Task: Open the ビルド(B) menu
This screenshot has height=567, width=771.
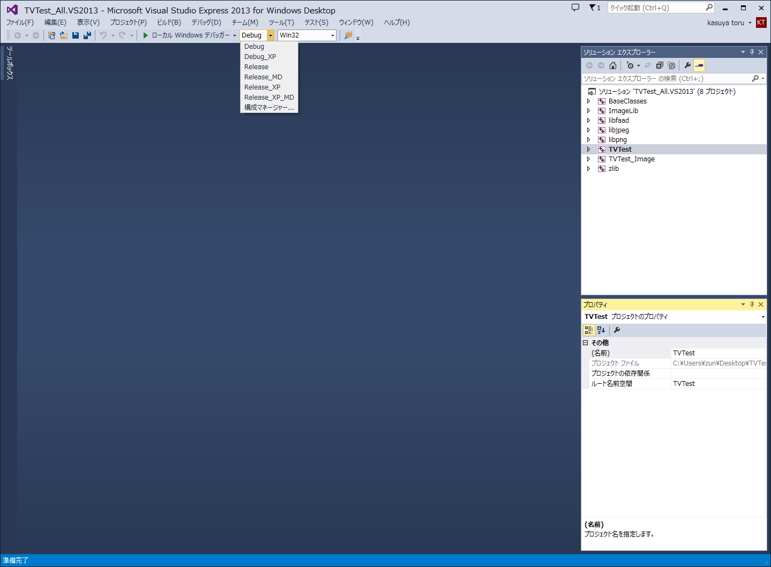Action: (x=169, y=23)
